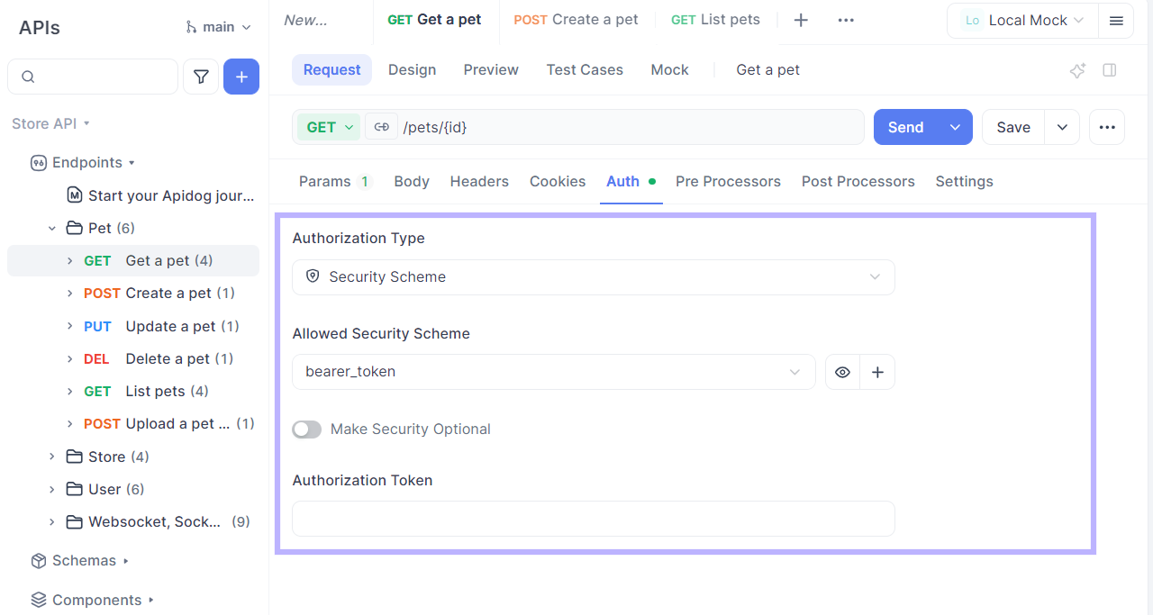Image resolution: width=1153 pixels, height=615 pixels.
Task: Open the Local Mock environment dropdown
Action: [1022, 21]
